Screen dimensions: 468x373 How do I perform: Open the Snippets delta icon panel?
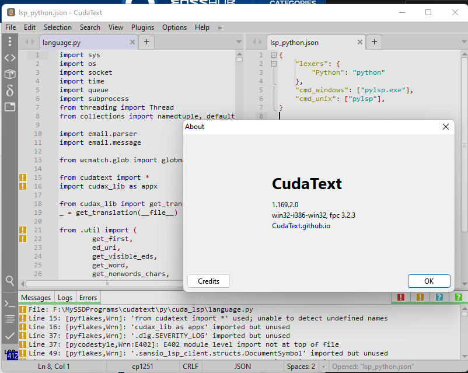10,90
